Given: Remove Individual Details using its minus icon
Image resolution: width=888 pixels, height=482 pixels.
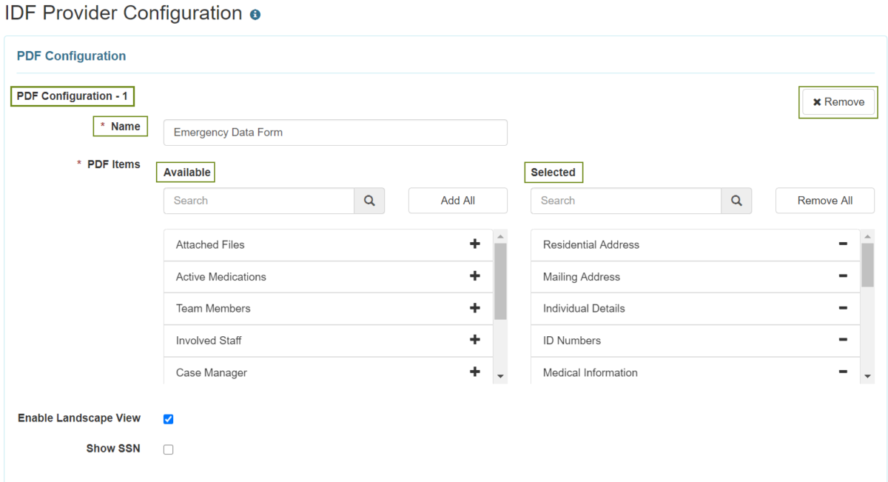Looking at the screenshot, I should coord(843,308).
